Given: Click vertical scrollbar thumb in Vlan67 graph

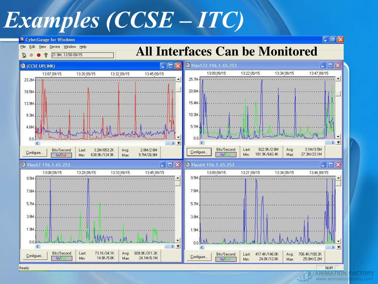Looking at the screenshot, I should pyautogui.click(x=178, y=183).
